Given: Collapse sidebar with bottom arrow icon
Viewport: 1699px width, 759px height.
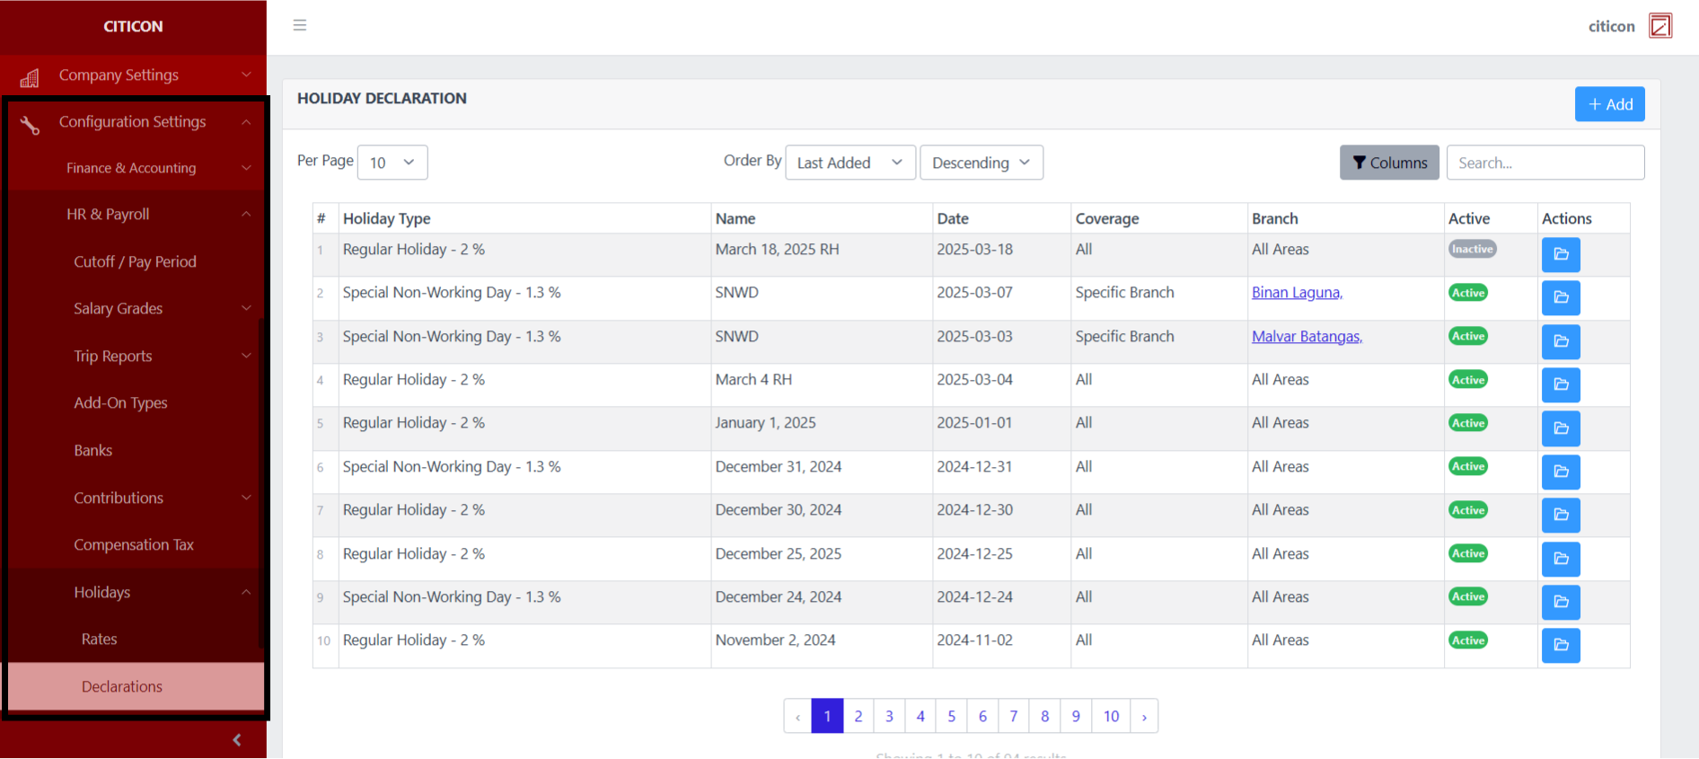Looking at the screenshot, I should (237, 740).
